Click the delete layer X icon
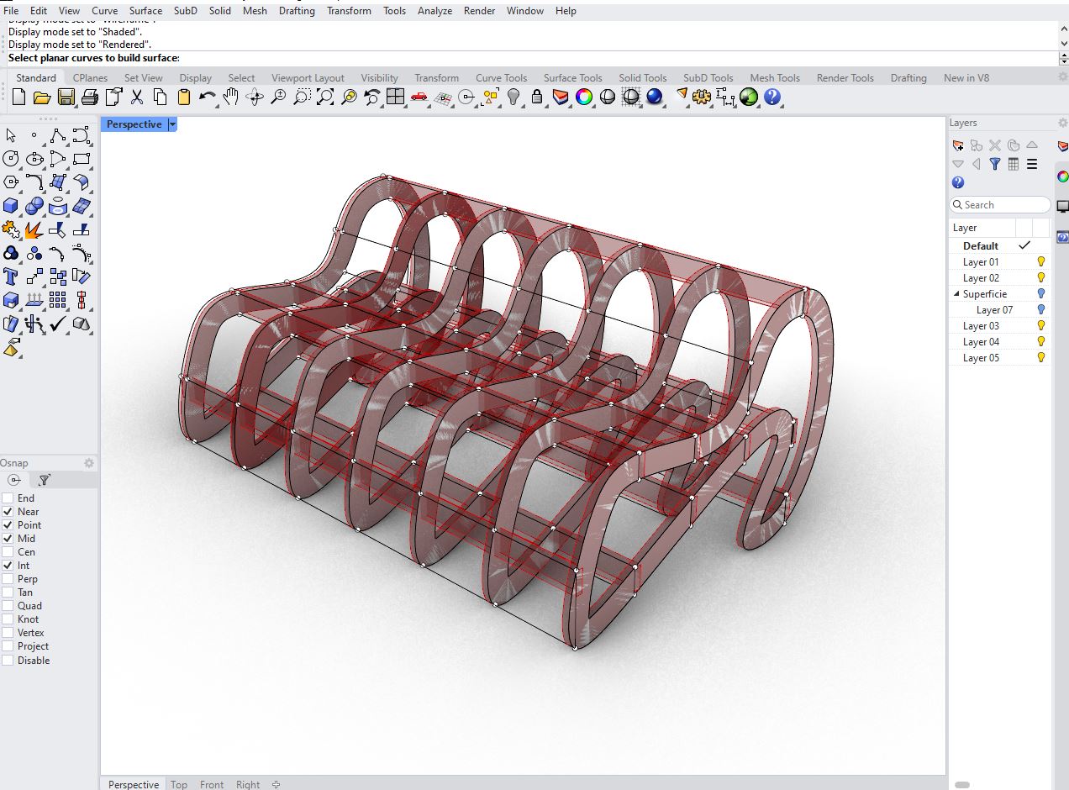This screenshot has height=790, width=1069. tap(994, 145)
